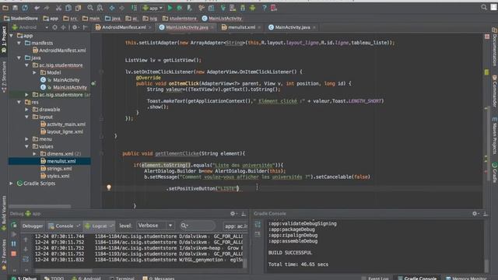
Task: Open the TODO tool window
Action: point(54,278)
